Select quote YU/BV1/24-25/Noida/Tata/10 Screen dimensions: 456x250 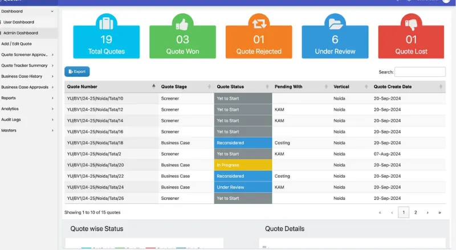(x=95, y=99)
